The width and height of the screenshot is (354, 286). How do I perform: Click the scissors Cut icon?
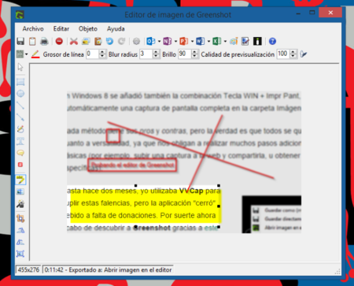pyautogui.click(x=74, y=41)
